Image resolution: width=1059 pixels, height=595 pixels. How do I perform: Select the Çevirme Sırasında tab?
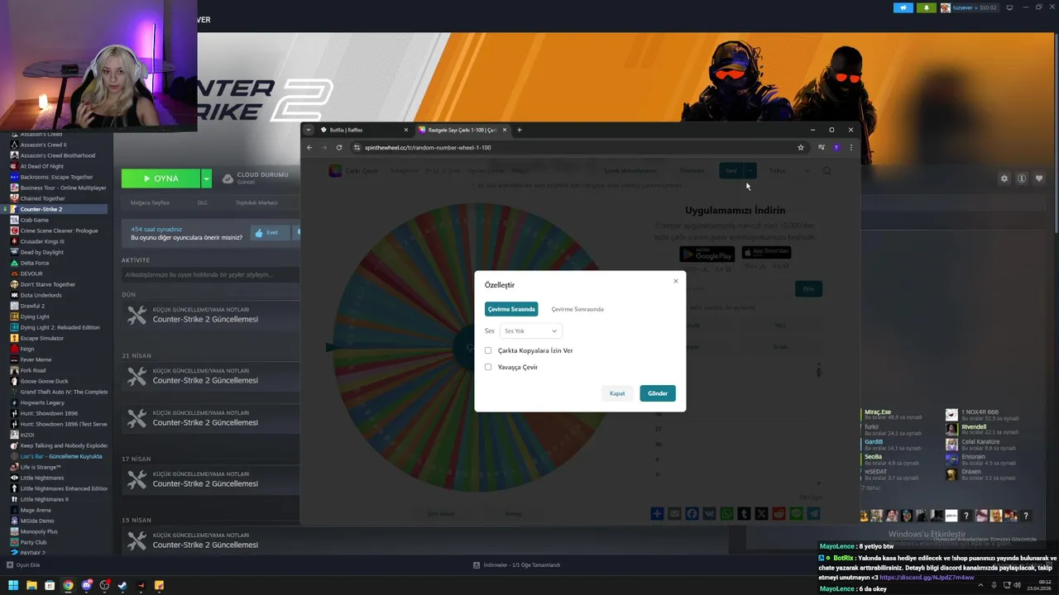point(511,309)
